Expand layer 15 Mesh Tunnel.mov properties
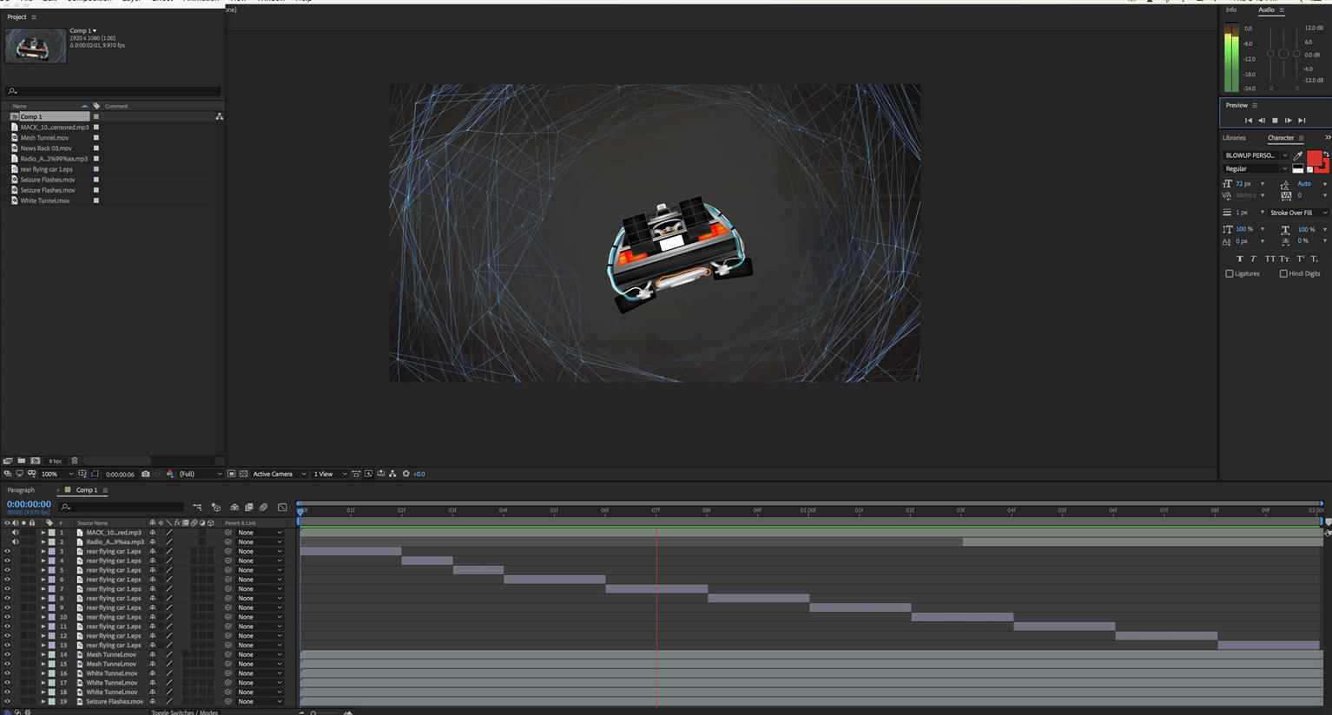Image resolution: width=1332 pixels, height=715 pixels. (43, 664)
